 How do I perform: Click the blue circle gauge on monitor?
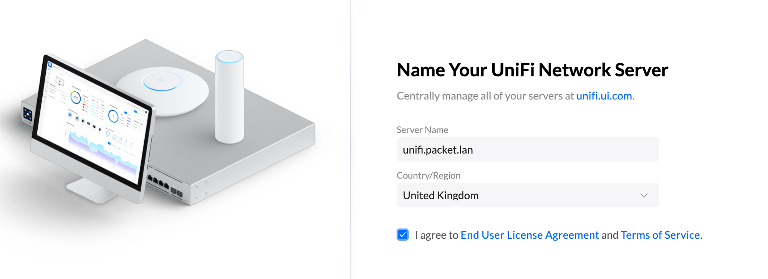click(x=113, y=116)
